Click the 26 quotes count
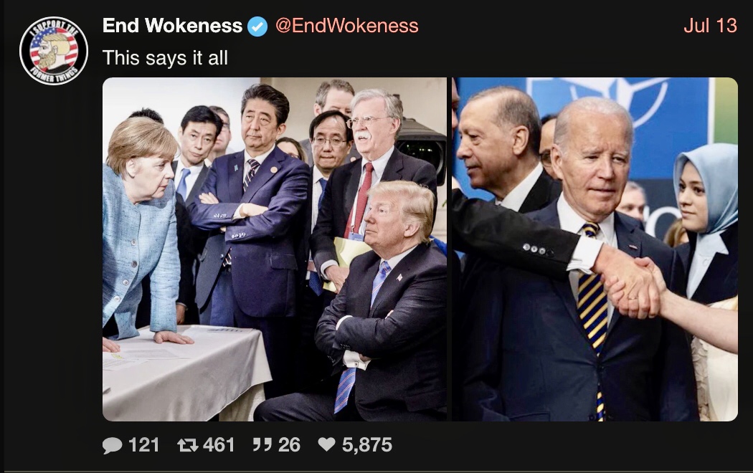Image resolution: width=753 pixels, height=473 pixels. [x=289, y=445]
